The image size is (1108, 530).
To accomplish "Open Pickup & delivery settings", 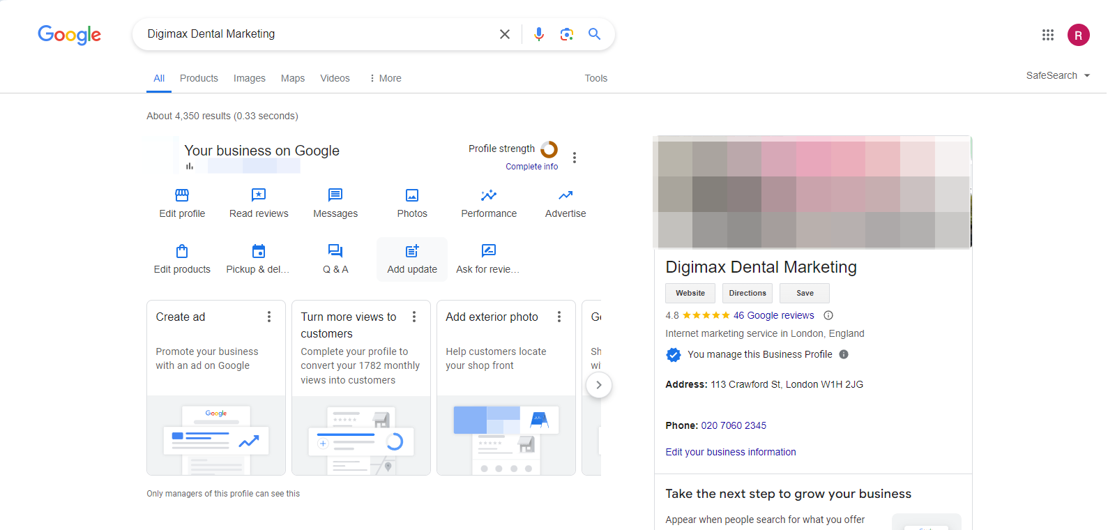I will click(259, 259).
